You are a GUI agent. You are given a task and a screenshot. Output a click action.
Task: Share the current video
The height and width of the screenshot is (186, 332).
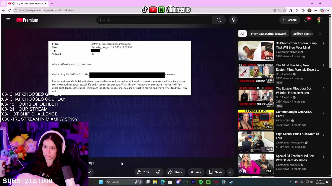coord(175,172)
